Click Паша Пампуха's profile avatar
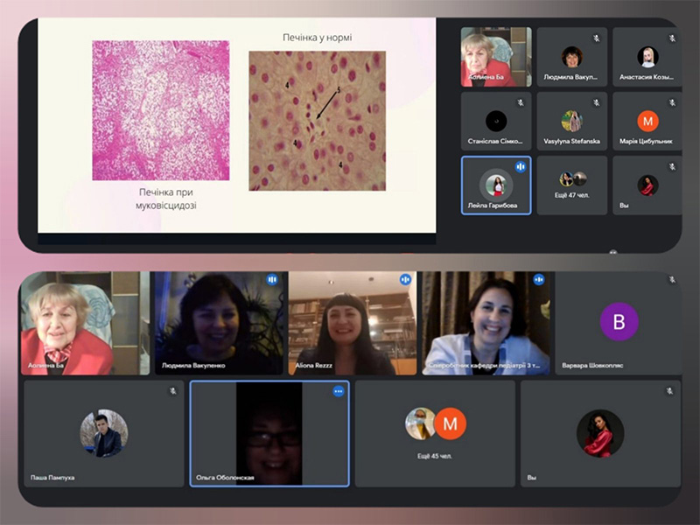 104,433
